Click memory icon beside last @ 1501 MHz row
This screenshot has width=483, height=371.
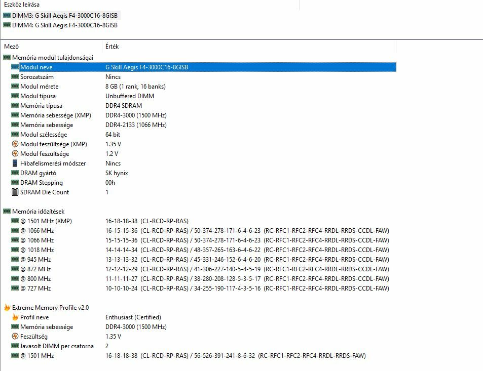[x=15, y=355]
